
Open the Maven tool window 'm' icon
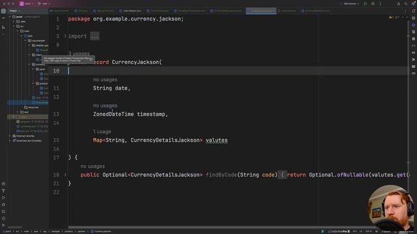[x=413, y=73]
